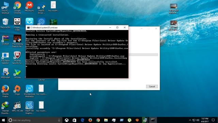Close the cmd.exe window
Screen dimensions: 218x123
point(125,27)
